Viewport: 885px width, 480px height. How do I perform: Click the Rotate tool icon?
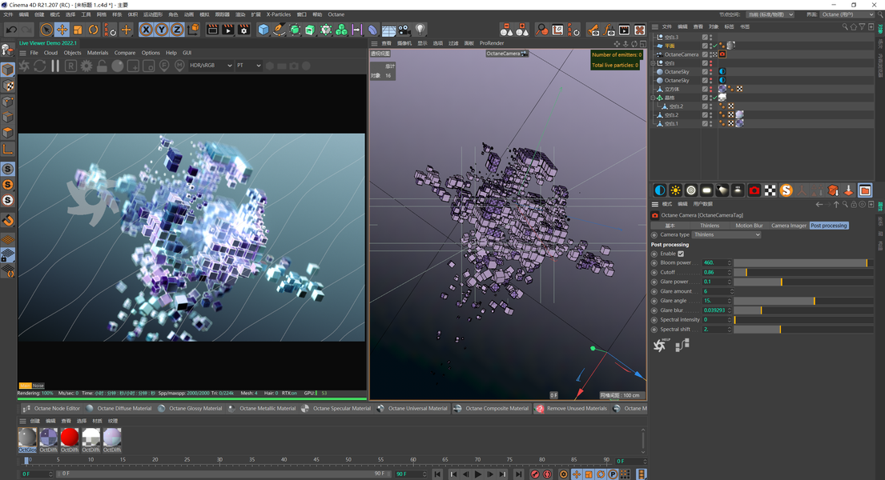93,30
